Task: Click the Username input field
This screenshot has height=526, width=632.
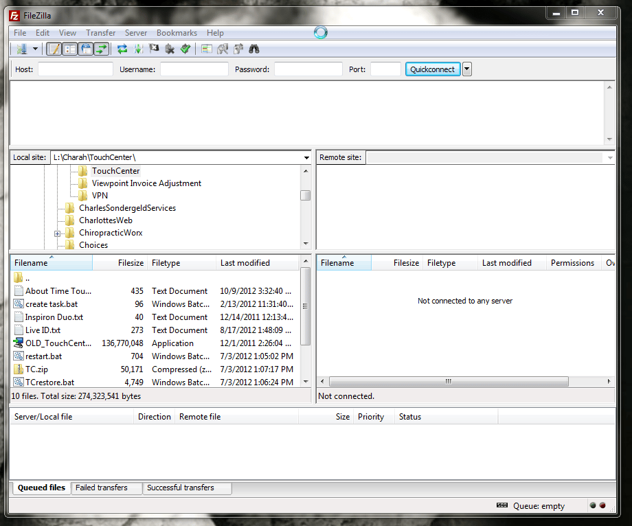Action: click(x=194, y=69)
